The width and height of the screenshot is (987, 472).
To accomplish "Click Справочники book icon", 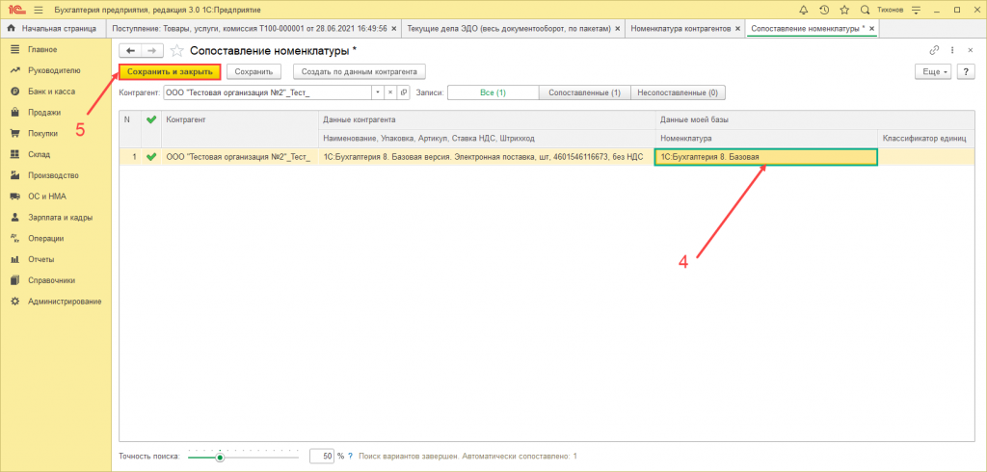I will pos(15,280).
